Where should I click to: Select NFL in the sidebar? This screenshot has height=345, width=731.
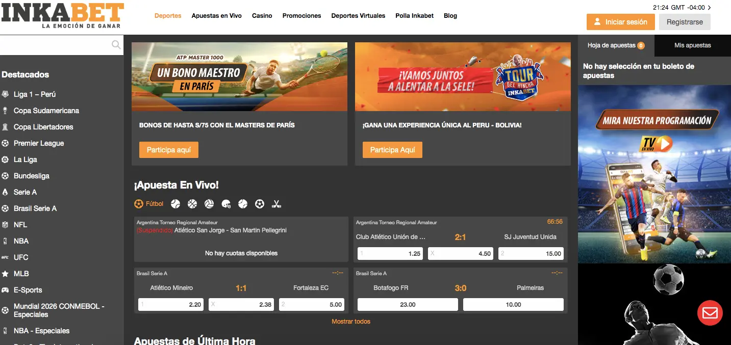(x=20, y=225)
